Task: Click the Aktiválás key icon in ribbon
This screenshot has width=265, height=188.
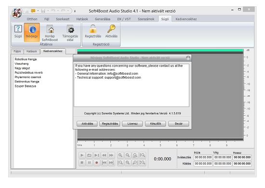Action: click(x=111, y=31)
